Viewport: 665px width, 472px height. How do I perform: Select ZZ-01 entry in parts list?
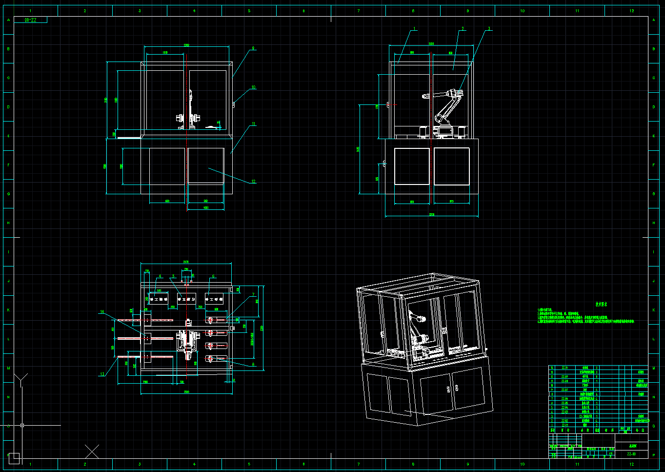(565, 425)
